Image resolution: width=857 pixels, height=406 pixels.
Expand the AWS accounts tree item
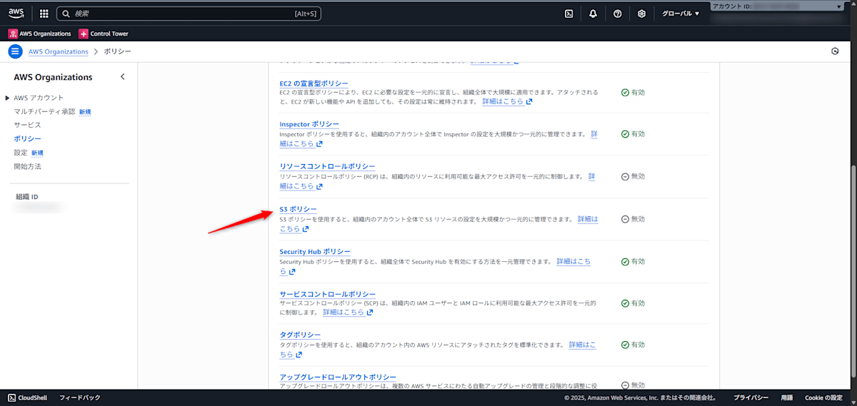(x=8, y=98)
